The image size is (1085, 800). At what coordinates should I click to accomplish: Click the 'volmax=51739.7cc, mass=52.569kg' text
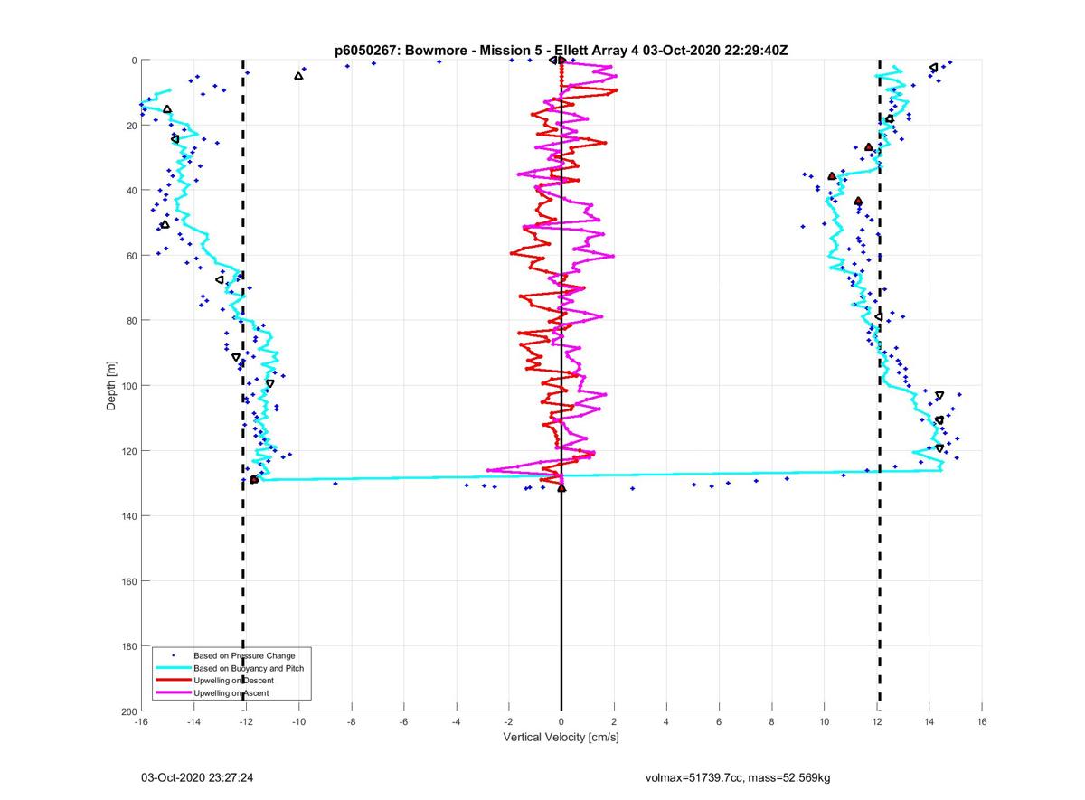738,777
